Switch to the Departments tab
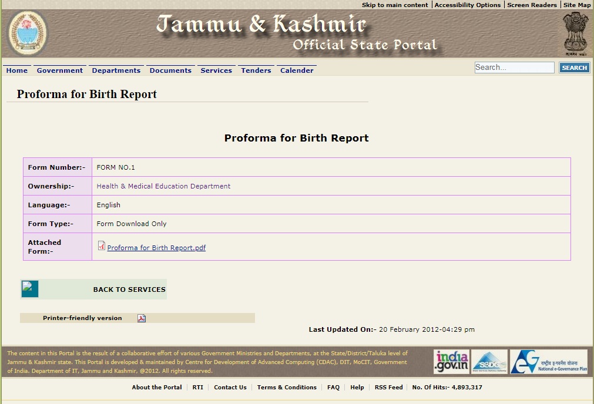Image resolution: width=594 pixels, height=404 pixels. pos(116,70)
